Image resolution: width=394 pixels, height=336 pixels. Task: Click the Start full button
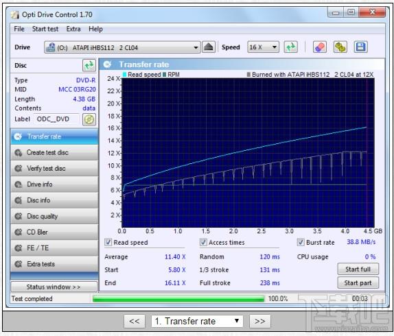tap(358, 269)
